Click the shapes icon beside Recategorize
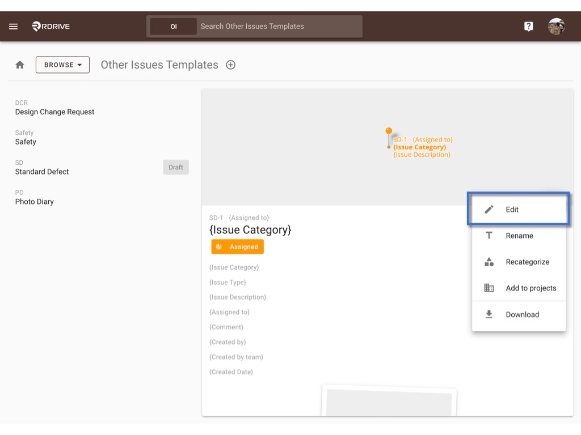 pos(489,262)
